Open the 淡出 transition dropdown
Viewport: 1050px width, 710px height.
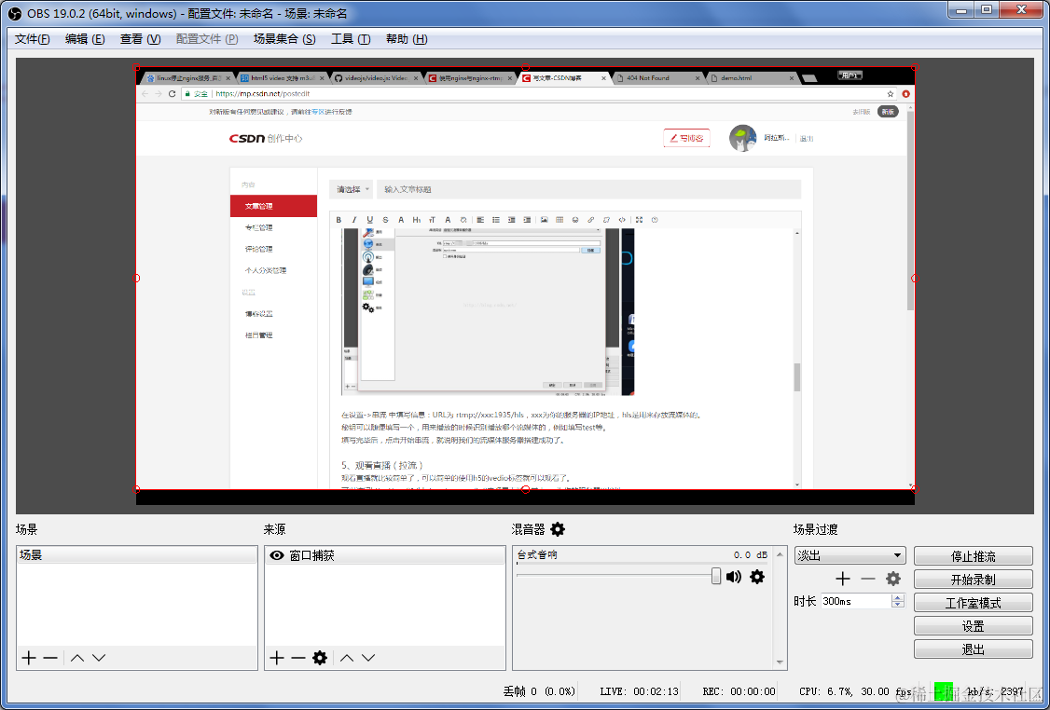(x=850, y=555)
